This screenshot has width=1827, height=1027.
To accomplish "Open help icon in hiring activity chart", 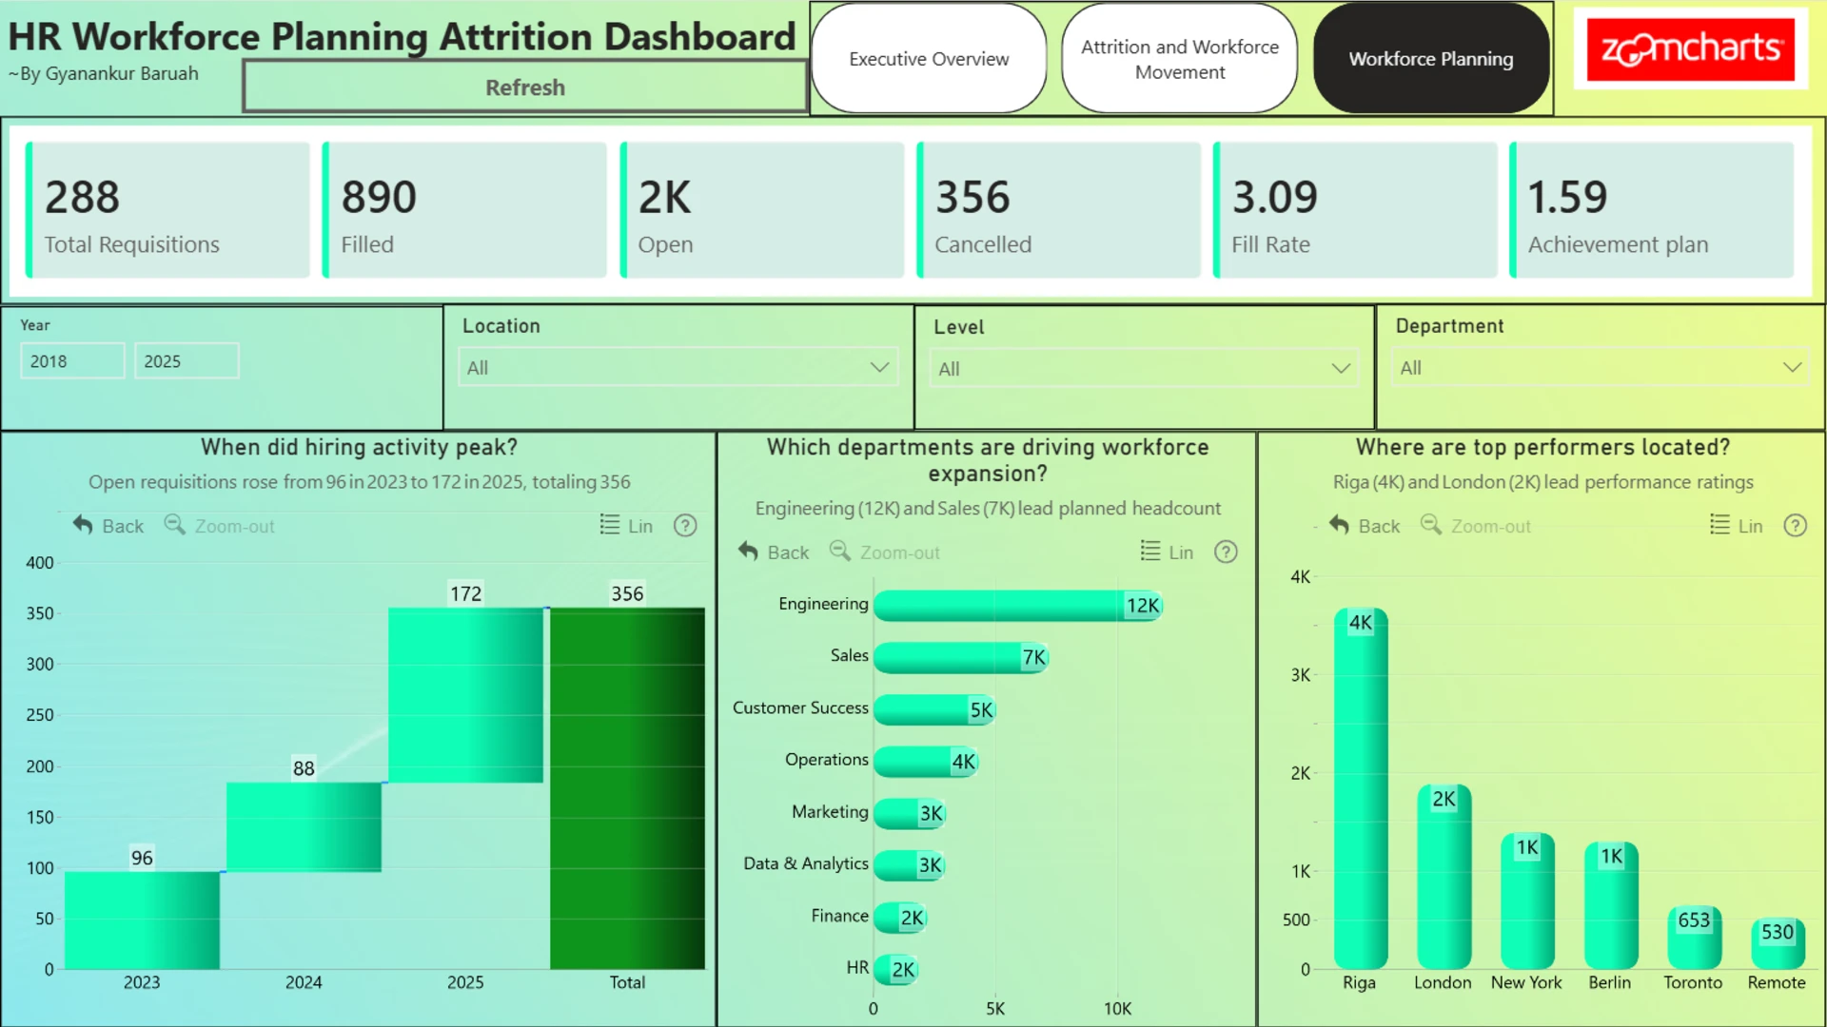I will click(685, 526).
